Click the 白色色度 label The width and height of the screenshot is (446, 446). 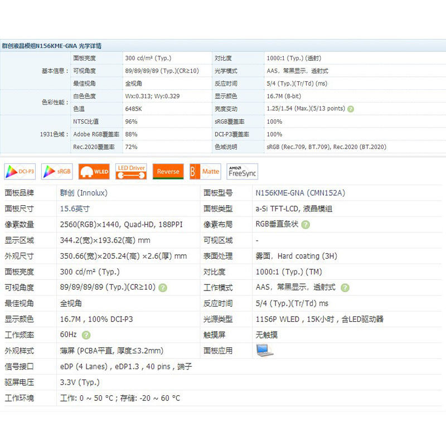pyautogui.click(x=84, y=96)
